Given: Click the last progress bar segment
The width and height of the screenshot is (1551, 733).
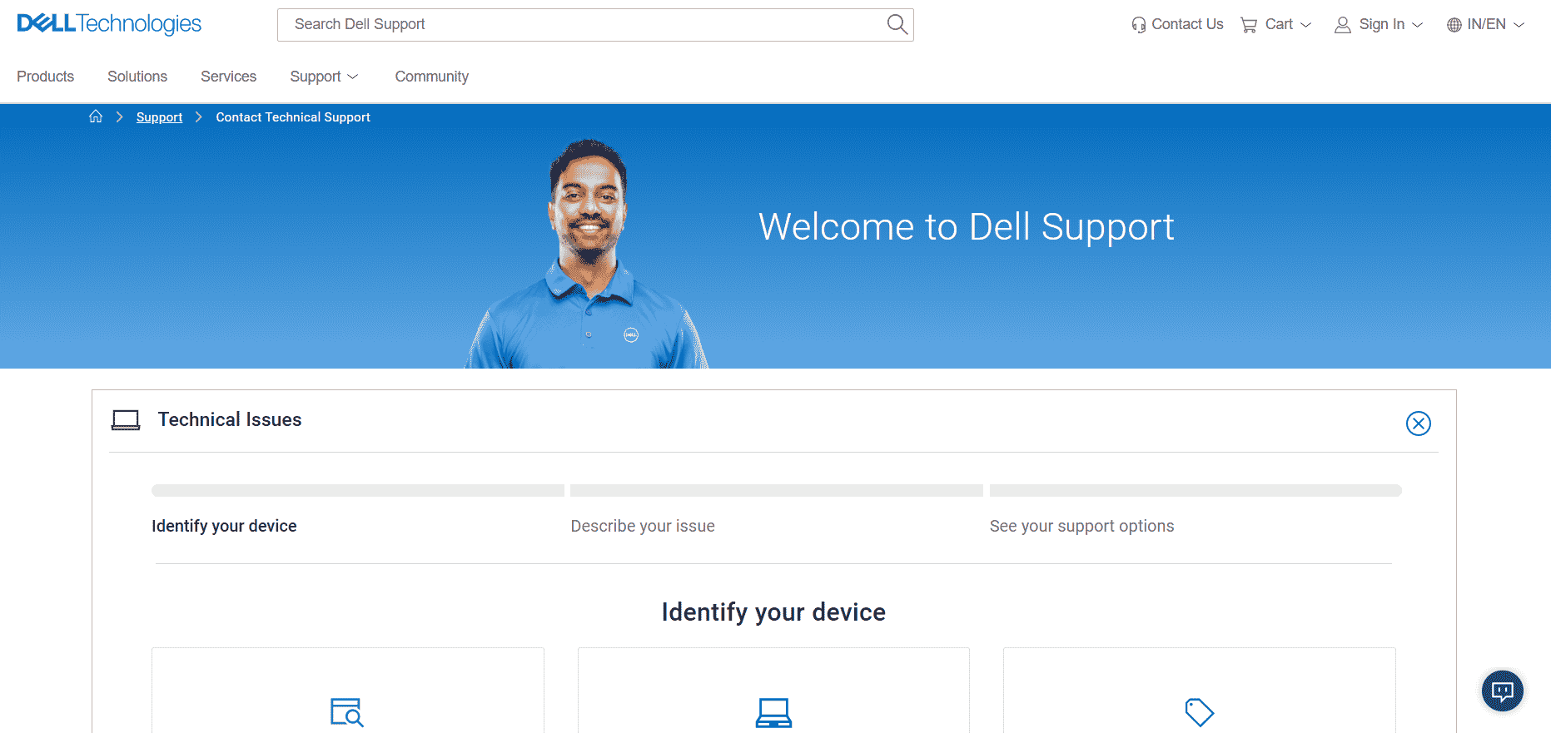Looking at the screenshot, I should point(1196,491).
